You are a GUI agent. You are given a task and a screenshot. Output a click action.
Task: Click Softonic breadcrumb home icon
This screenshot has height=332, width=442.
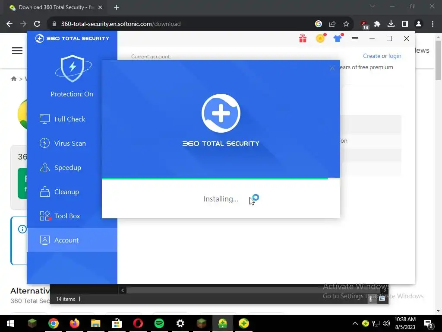[13, 79]
